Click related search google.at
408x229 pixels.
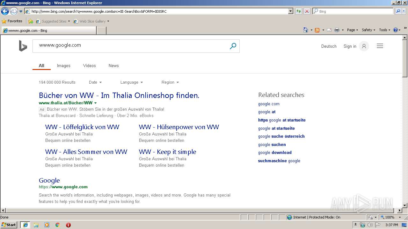click(267, 112)
